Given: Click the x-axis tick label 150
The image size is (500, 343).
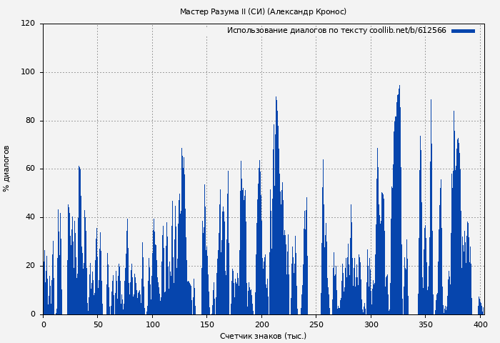Looking at the screenshot, I should (x=207, y=324).
